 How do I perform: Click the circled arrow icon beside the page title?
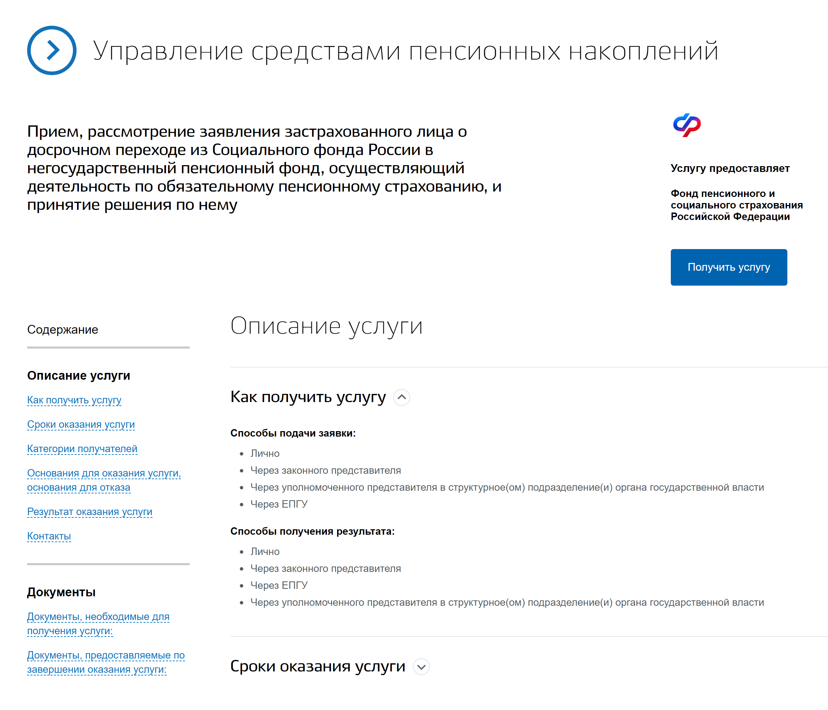pyautogui.click(x=51, y=50)
